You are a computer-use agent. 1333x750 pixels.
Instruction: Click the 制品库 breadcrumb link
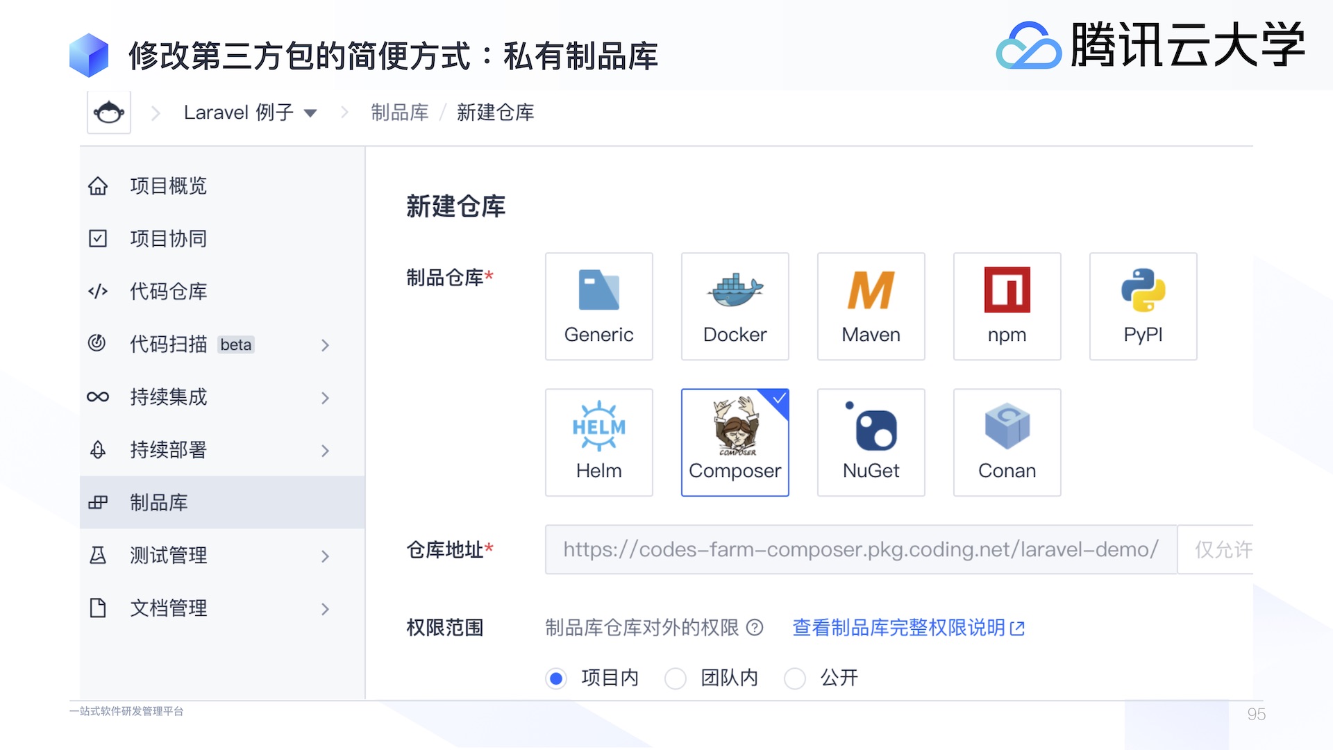[x=399, y=112]
